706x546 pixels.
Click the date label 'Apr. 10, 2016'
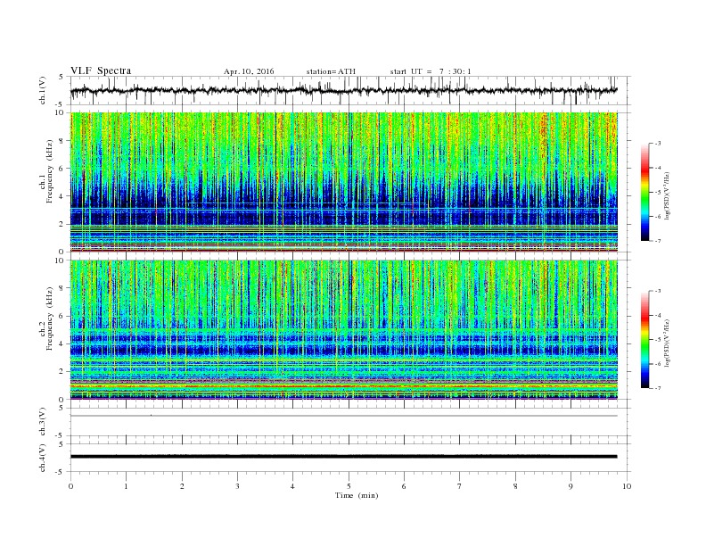tap(249, 71)
